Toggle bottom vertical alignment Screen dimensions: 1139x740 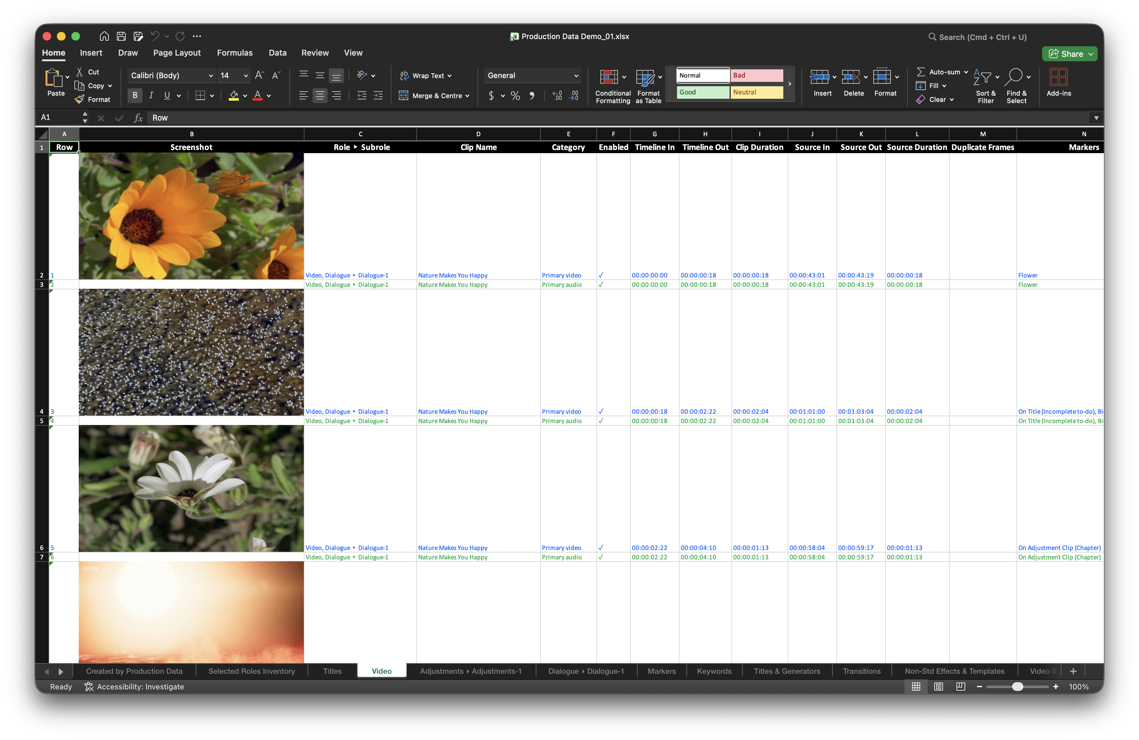click(336, 75)
